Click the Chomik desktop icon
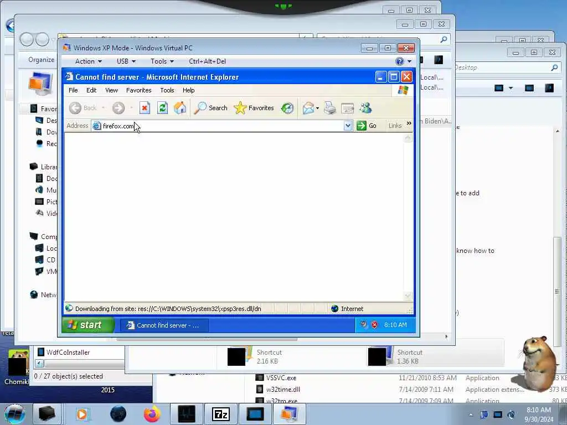The image size is (567, 425). [x=17, y=367]
